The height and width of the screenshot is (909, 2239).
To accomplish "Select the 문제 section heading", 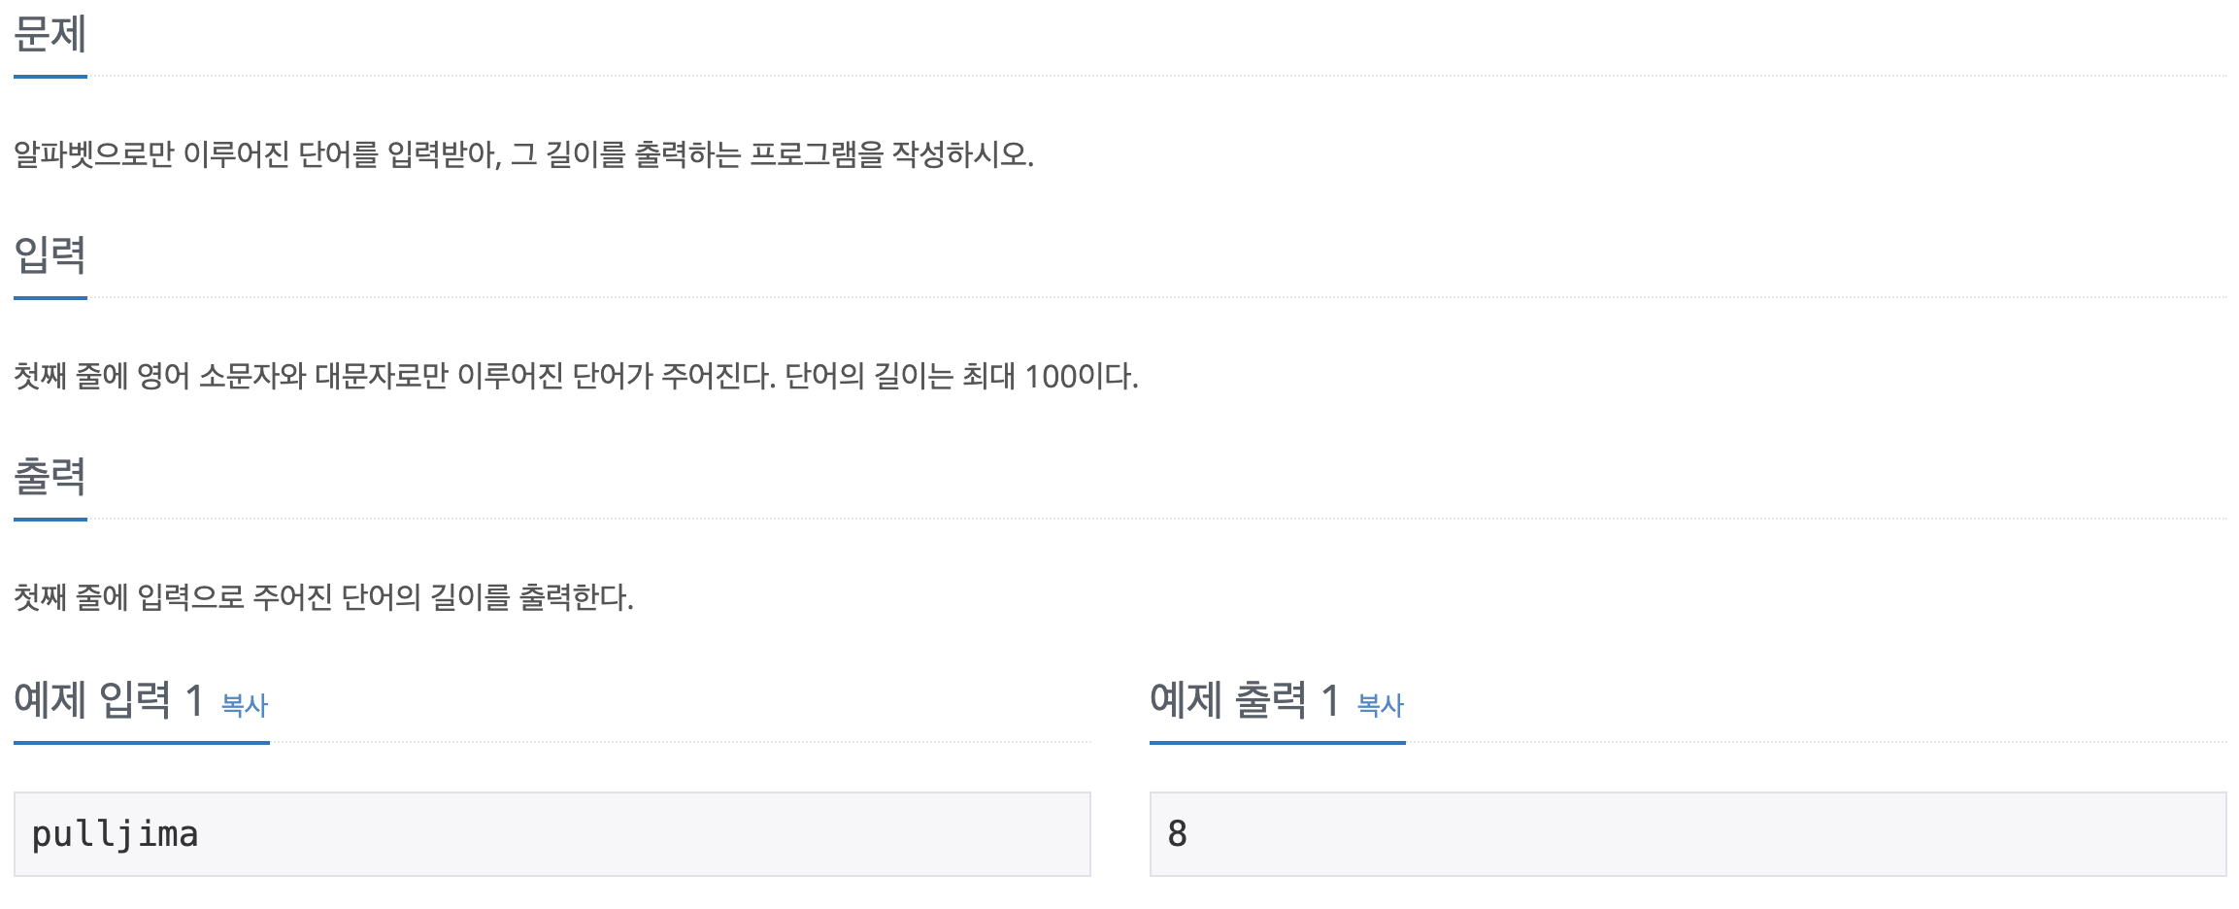I will click(50, 34).
